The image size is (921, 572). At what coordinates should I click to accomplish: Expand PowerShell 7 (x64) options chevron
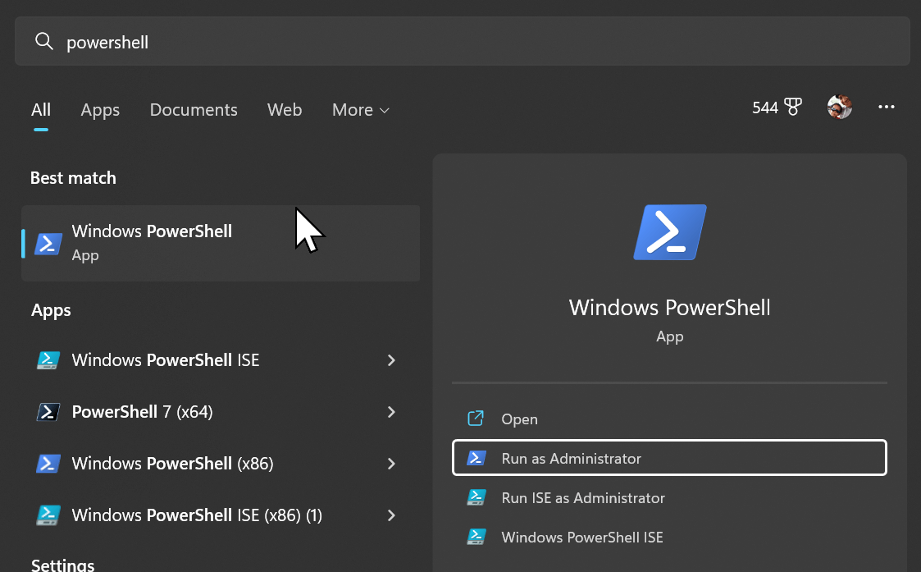click(391, 411)
